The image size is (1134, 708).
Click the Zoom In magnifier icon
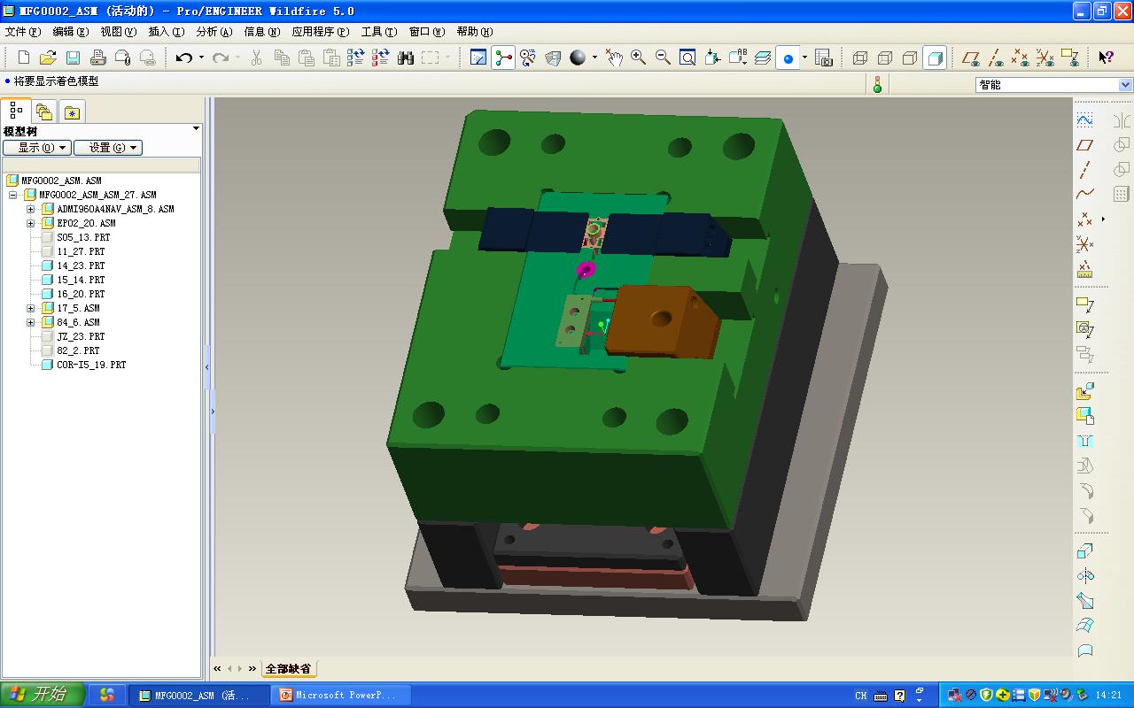point(638,58)
